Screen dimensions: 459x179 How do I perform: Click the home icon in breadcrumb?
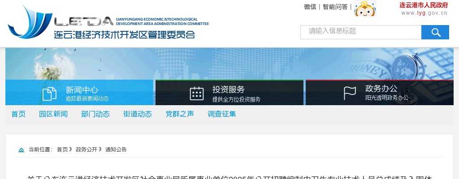pos(21,150)
